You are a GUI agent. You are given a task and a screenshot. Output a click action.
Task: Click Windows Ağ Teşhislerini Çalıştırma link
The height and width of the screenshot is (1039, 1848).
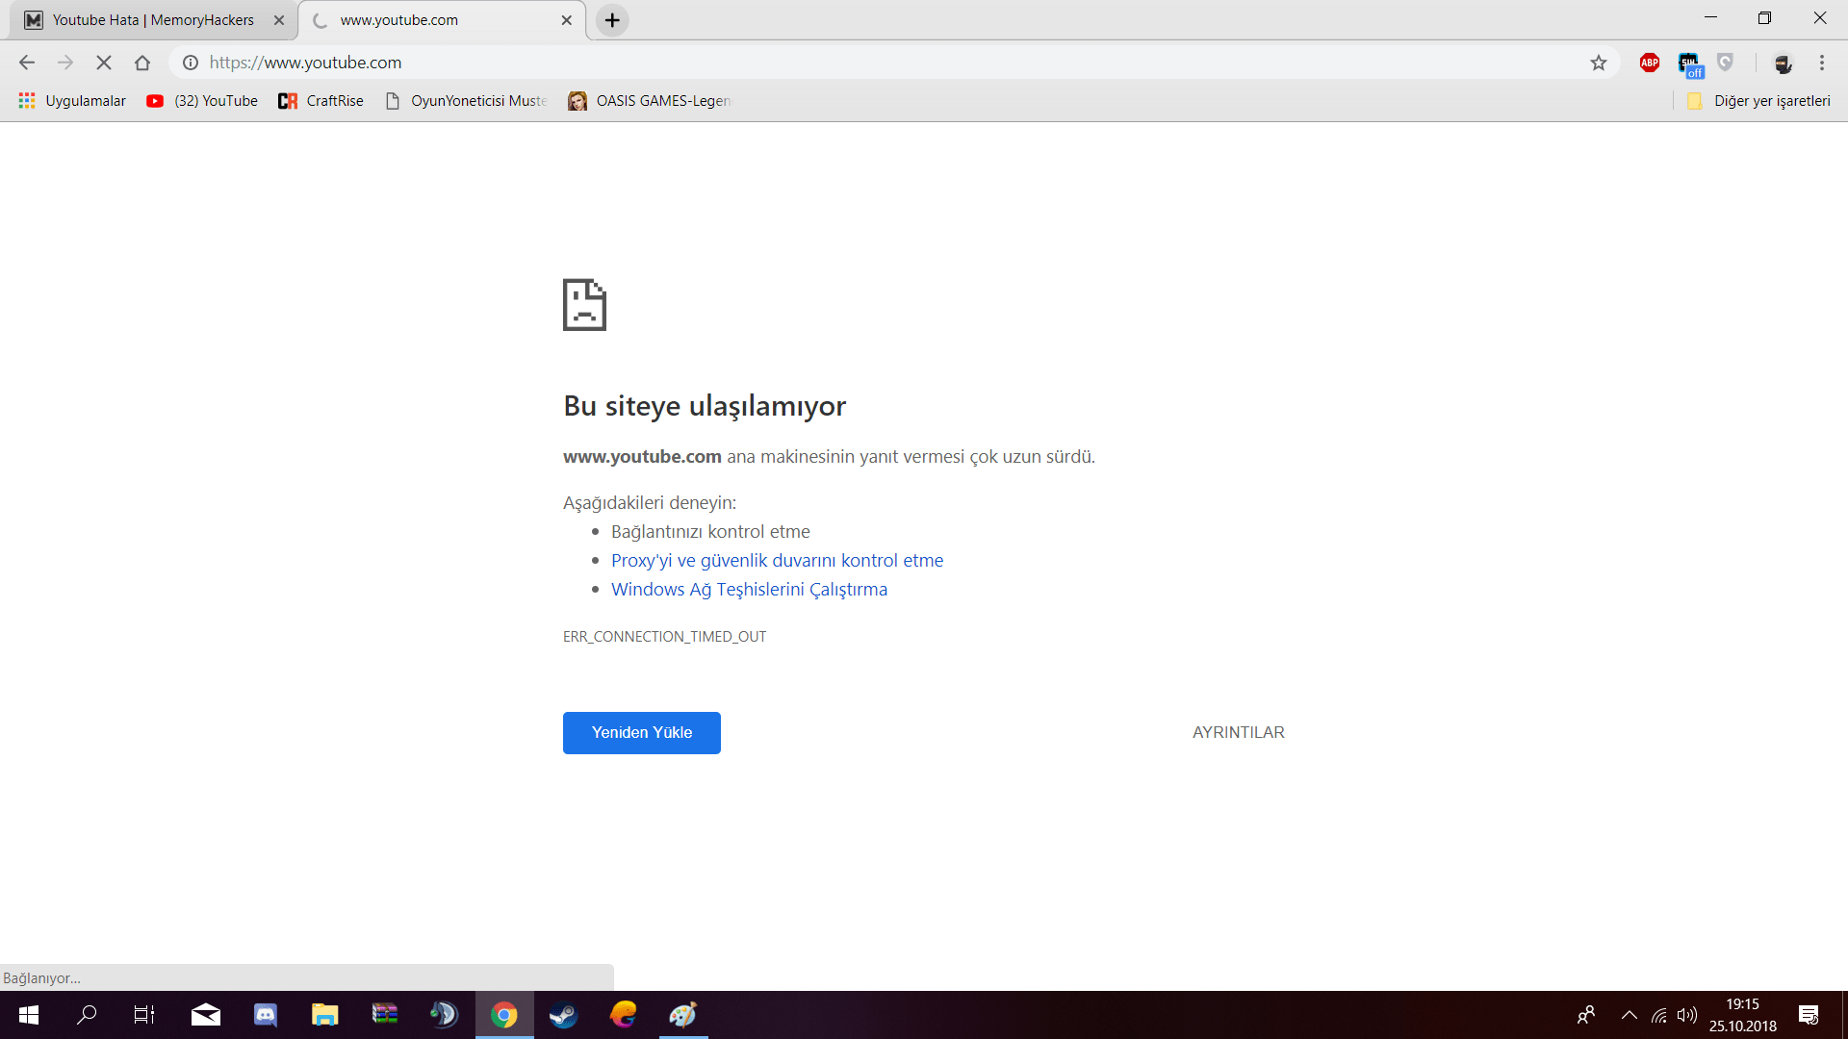coord(749,590)
